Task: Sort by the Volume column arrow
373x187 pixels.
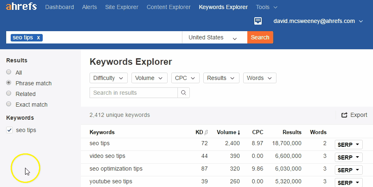Action: (x=239, y=132)
